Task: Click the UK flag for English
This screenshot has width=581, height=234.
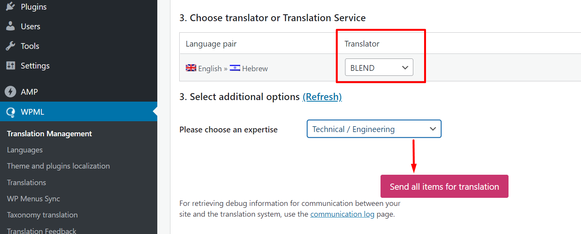Action: pyautogui.click(x=191, y=68)
